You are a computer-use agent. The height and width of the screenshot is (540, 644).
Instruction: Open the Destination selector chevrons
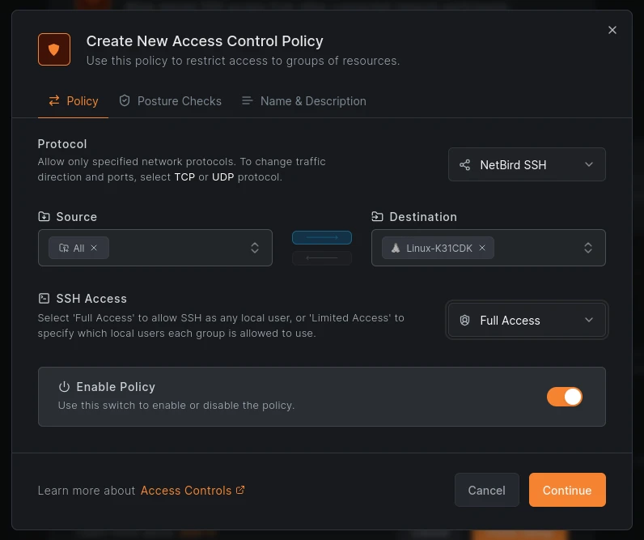click(x=588, y=248)
